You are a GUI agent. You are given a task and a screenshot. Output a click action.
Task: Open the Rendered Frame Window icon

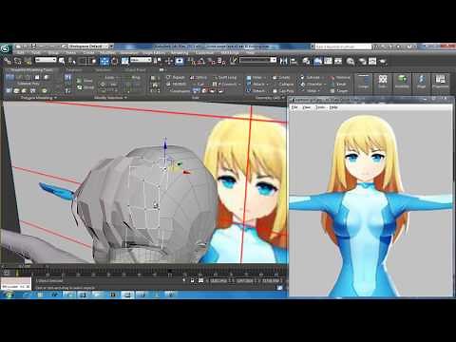[372, 61]
